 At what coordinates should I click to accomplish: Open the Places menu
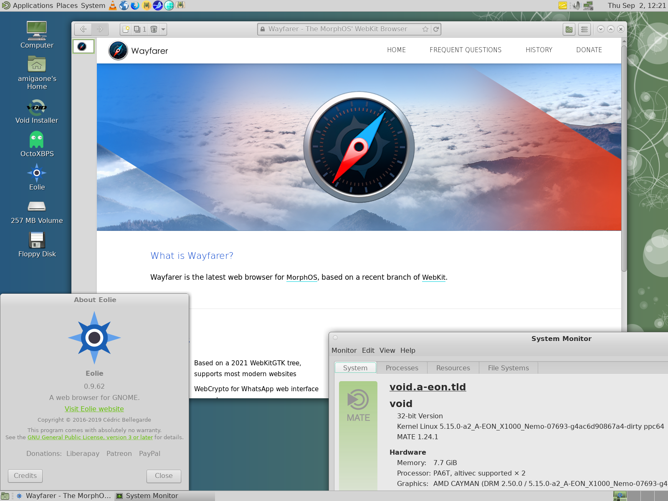coord(67,5)
